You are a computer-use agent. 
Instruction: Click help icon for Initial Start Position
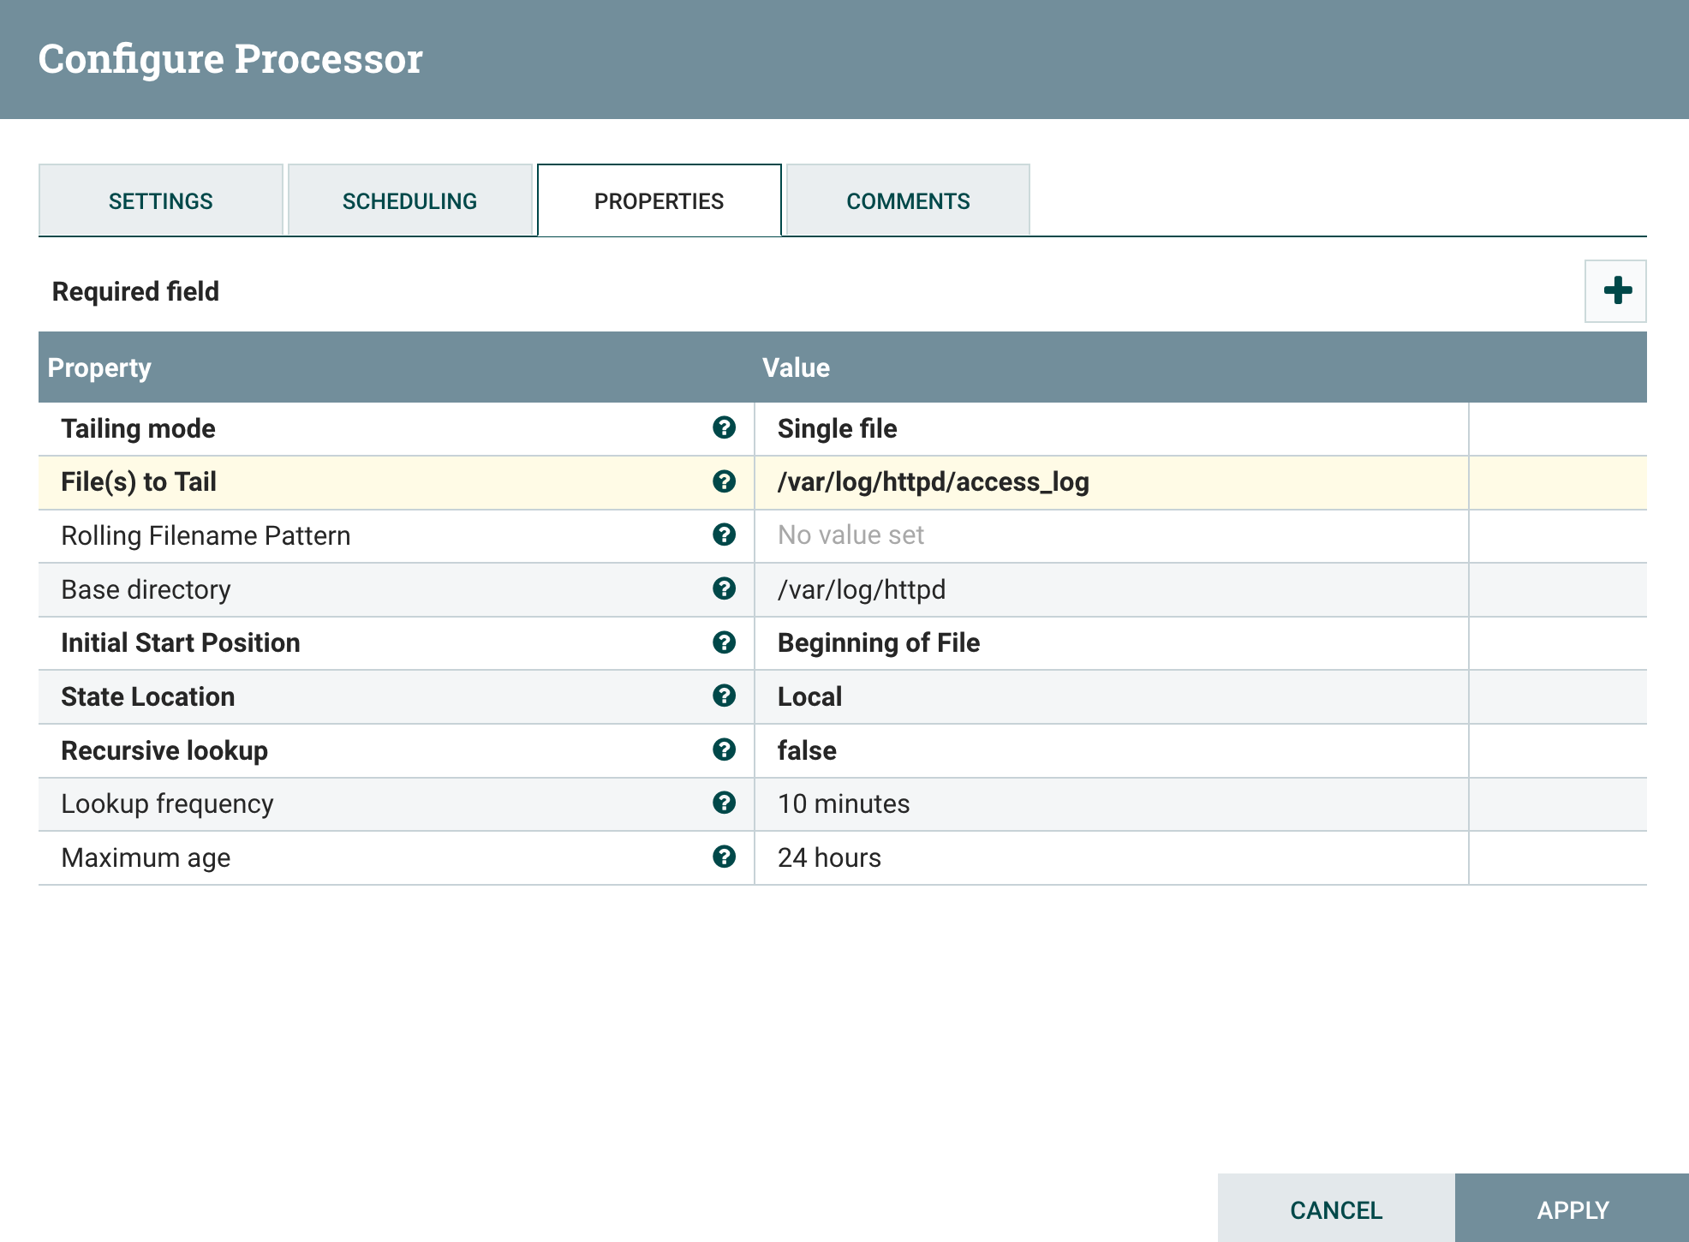point(724,642)
